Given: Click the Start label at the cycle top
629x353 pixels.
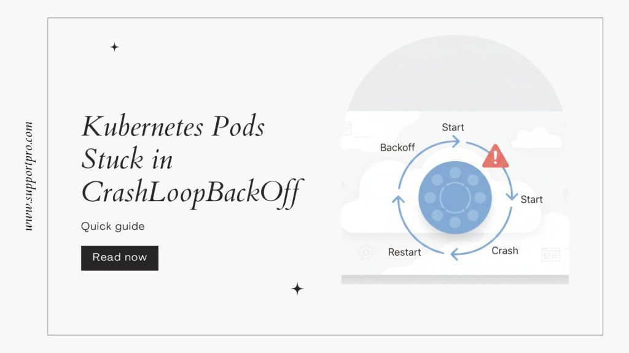Looking at the screenshot, I should [453, 127].
